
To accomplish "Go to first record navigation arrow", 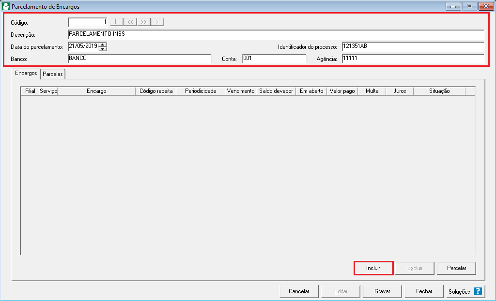I will 117,22.
